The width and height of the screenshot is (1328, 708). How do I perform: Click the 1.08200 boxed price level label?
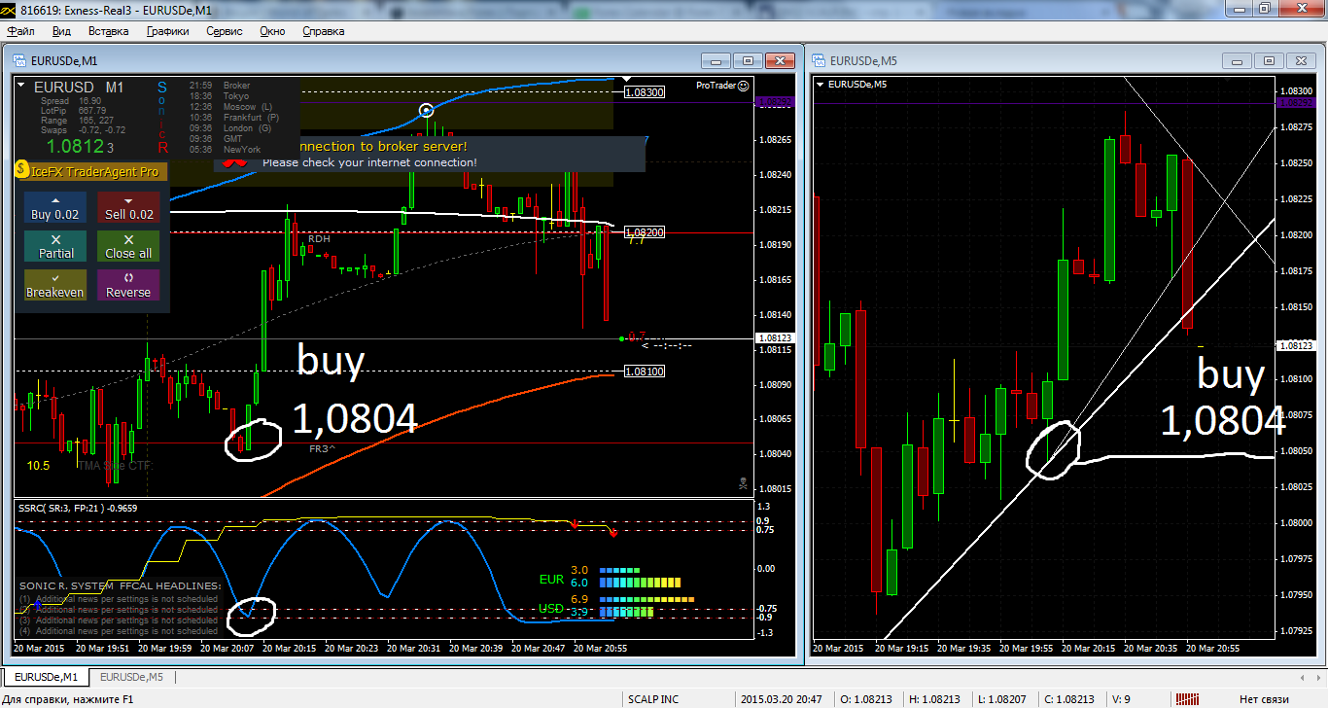click(646, 233)
